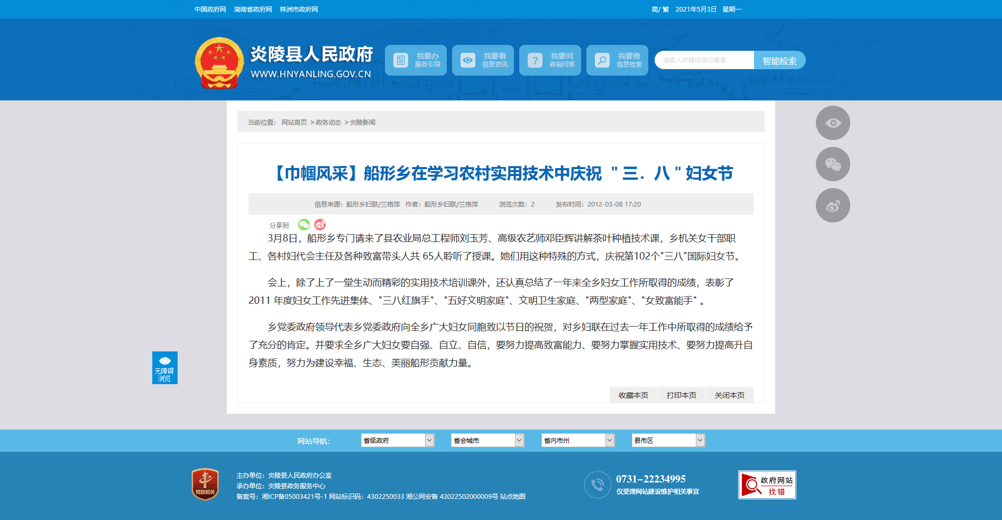The width and height of the screenshot is (1002, 520).
Task: Share article via green WeChat icon
Action: pos(304,225)
